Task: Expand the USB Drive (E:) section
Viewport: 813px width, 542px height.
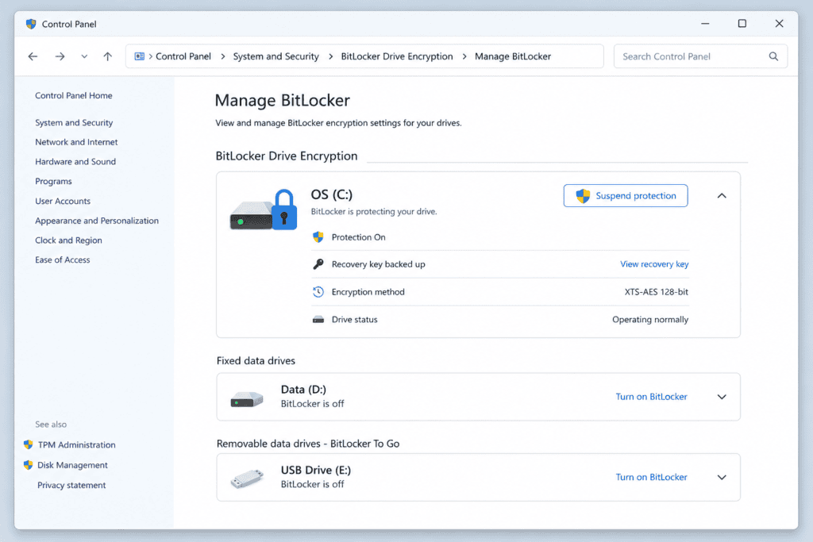Action: 721,477
